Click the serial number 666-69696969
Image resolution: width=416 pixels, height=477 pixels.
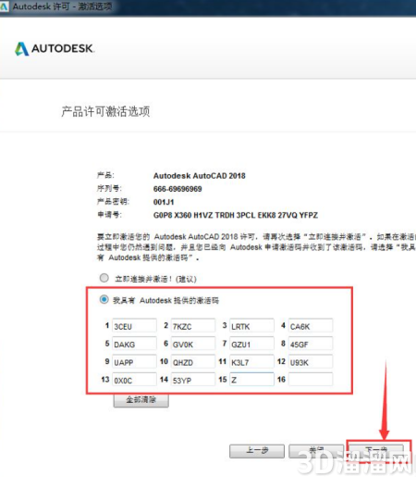pos(177,189)
